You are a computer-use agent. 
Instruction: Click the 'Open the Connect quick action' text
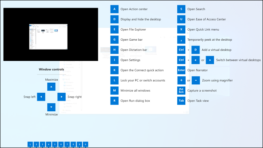[142, 71]
